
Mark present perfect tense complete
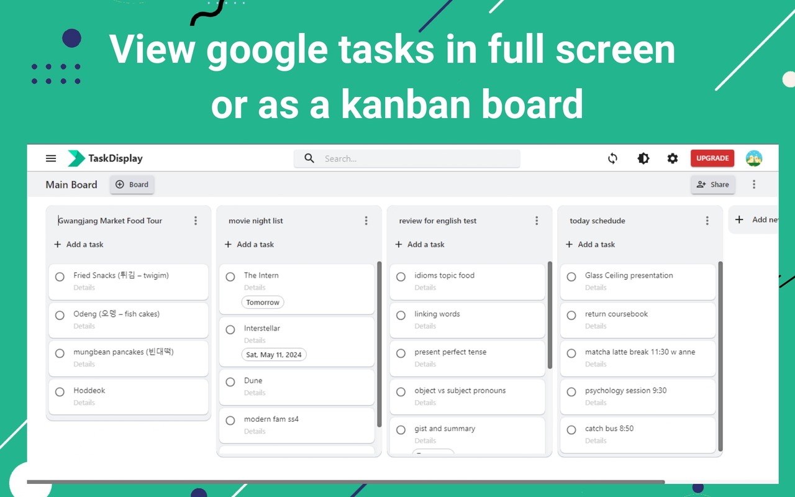pyautogui.click(x=401, y=353)
